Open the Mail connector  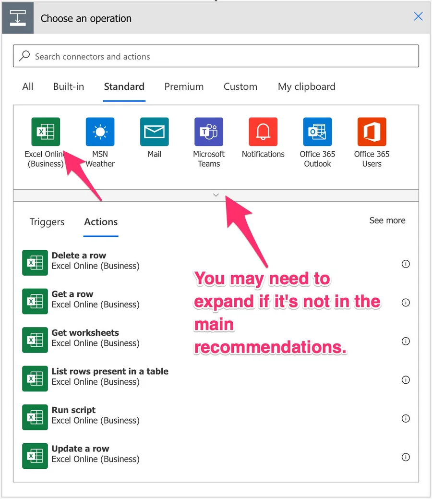coord(154,132)
